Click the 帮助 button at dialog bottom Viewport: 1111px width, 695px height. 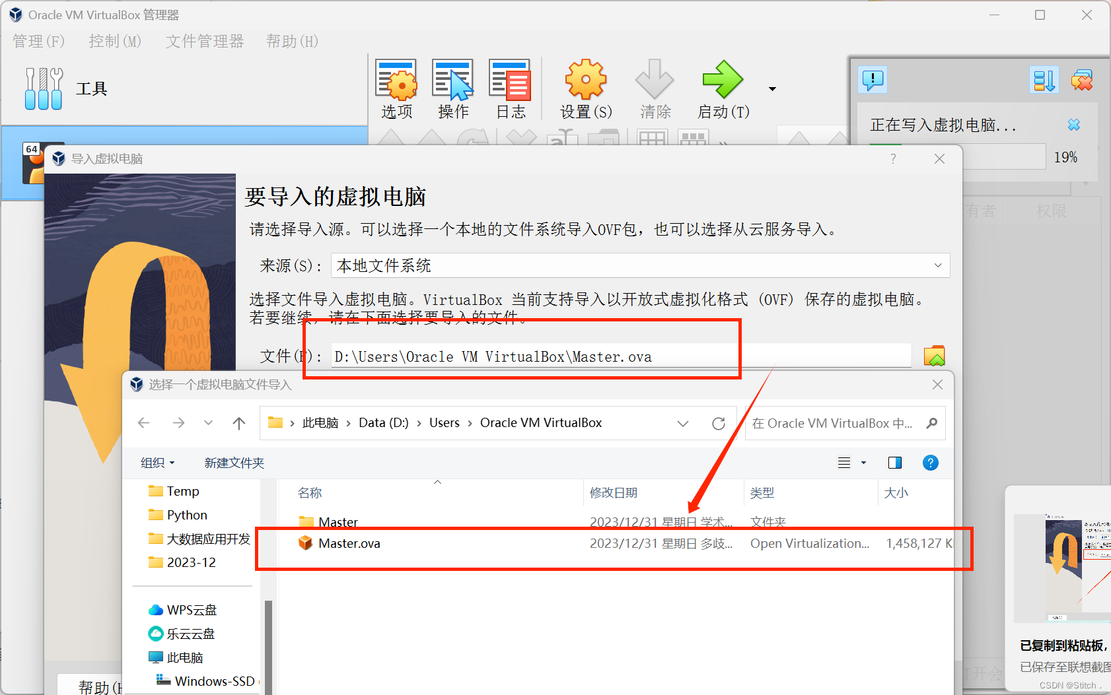tap(90, 685)
